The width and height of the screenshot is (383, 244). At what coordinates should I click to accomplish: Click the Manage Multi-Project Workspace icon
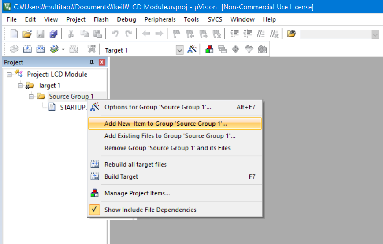click(222, 49)
